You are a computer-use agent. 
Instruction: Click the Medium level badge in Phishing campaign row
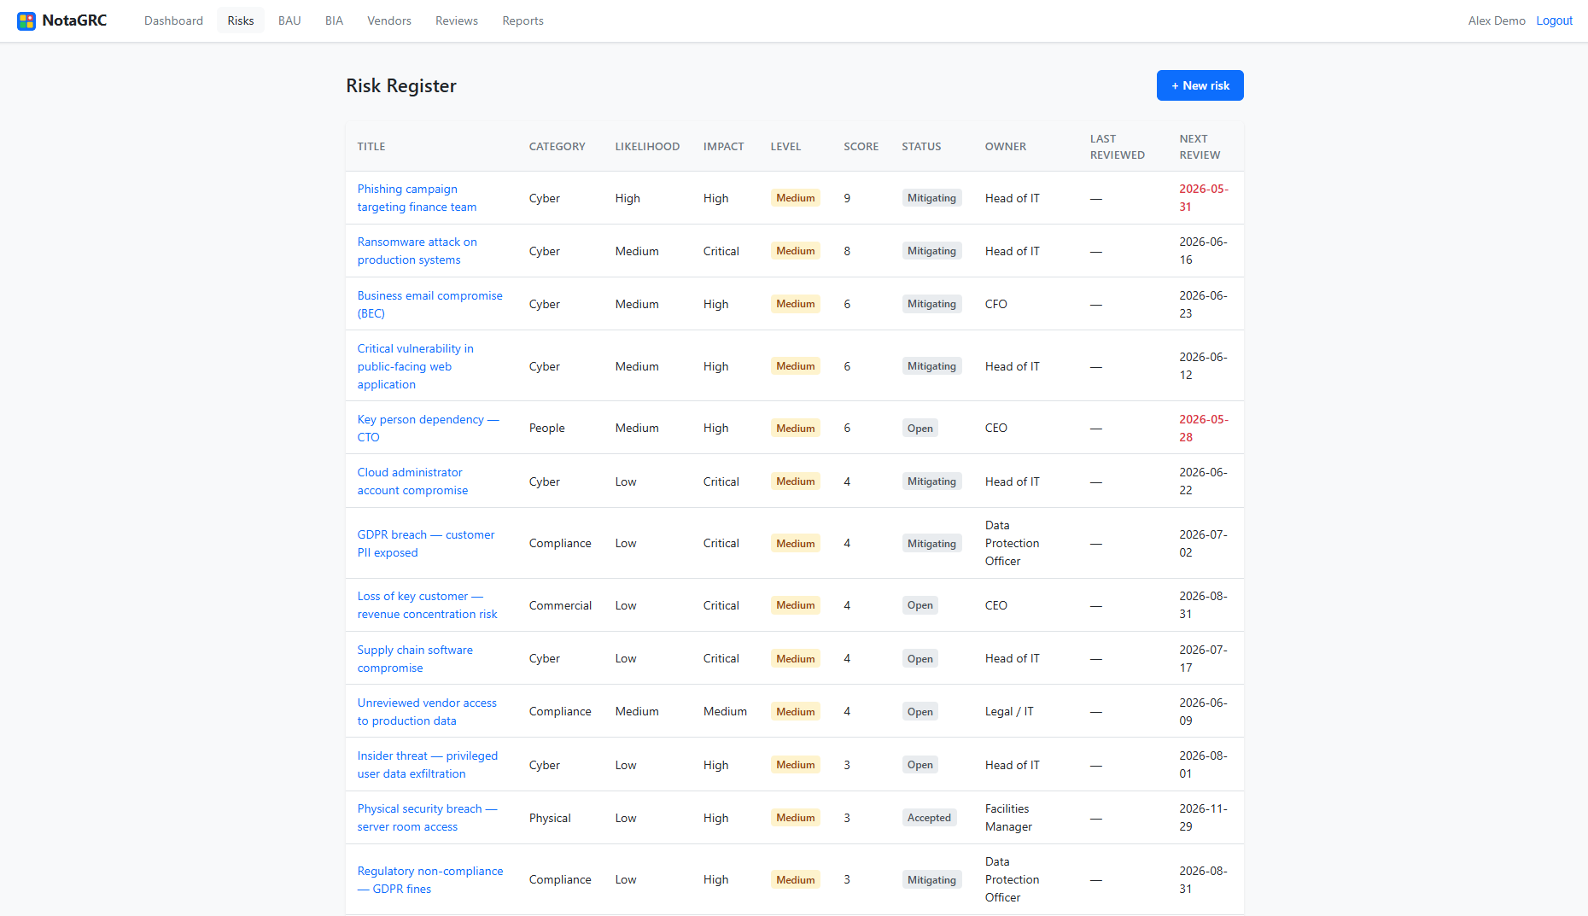[795, 198]
